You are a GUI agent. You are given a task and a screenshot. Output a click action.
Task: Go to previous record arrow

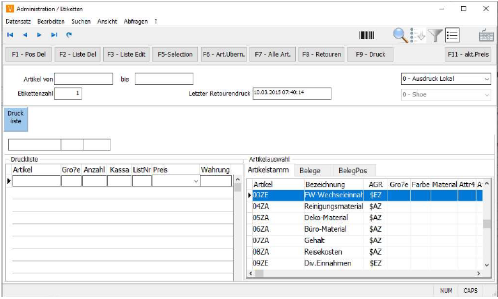[25, 35]
